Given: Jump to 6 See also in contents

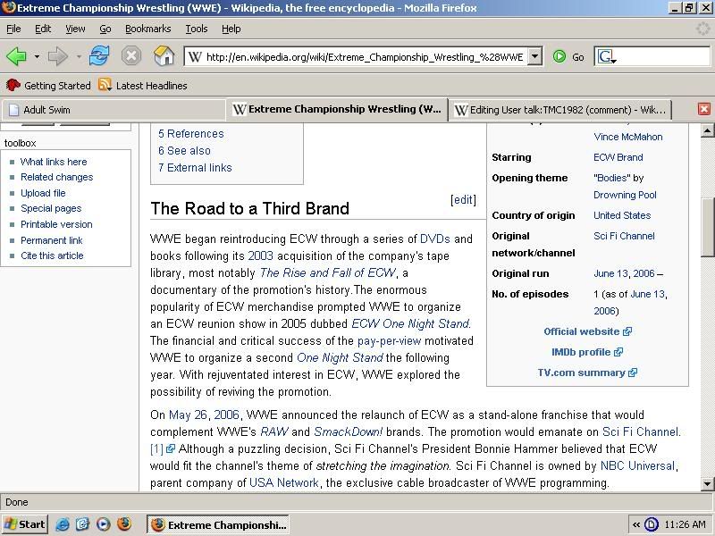Looking at the screenshot, I should coord(184,150).
